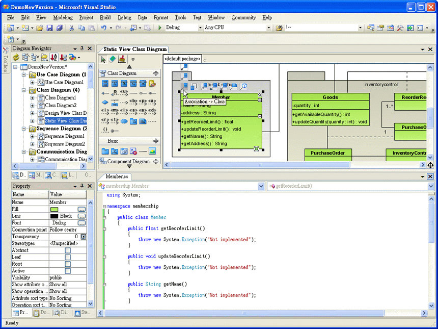Select Sequence Diagram2 in the navigator
Screen dimensions: 438x329
pos(65,144)
